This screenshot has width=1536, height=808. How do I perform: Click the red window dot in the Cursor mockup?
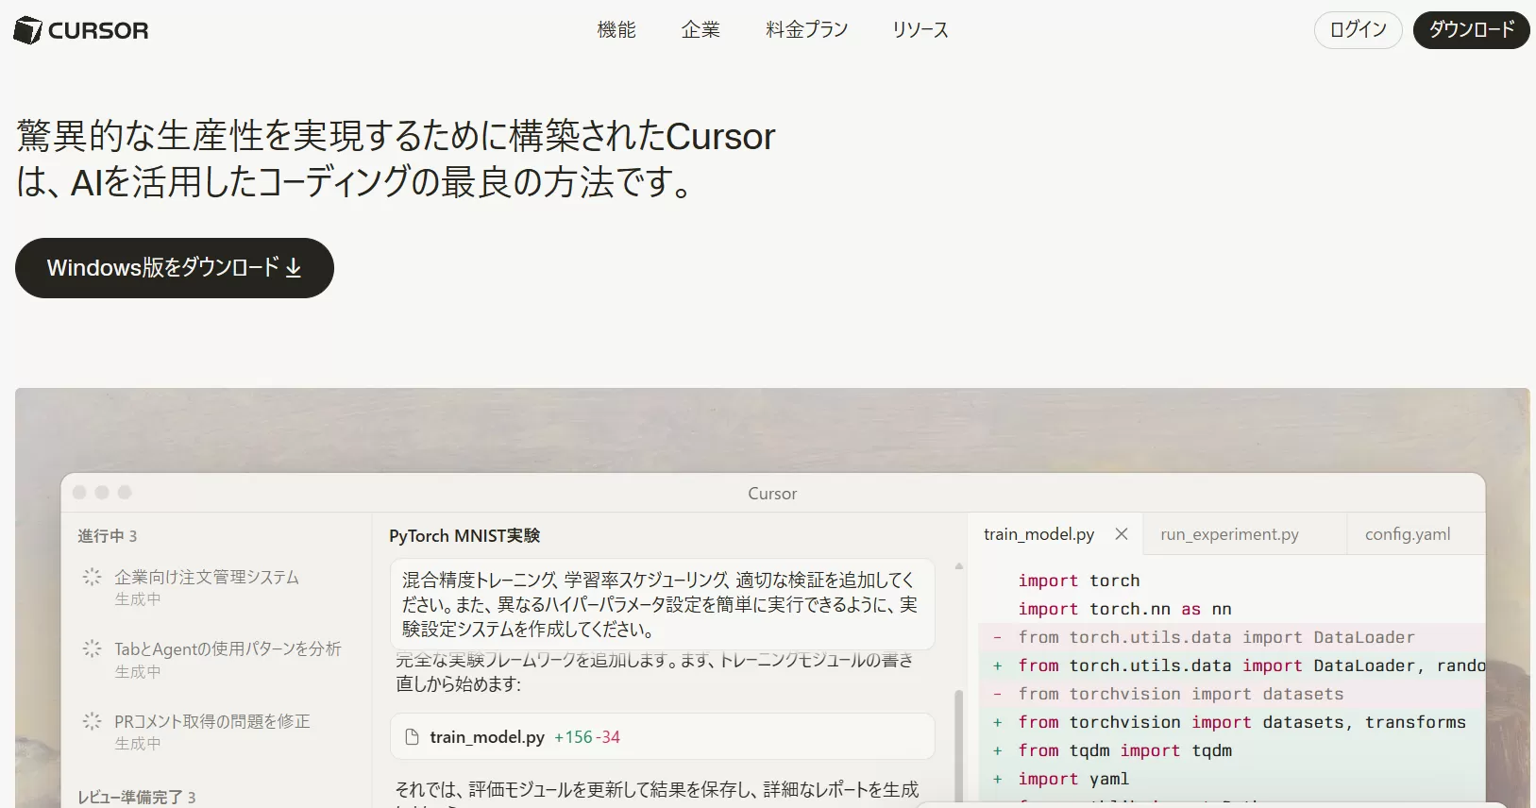coord(79,493)
